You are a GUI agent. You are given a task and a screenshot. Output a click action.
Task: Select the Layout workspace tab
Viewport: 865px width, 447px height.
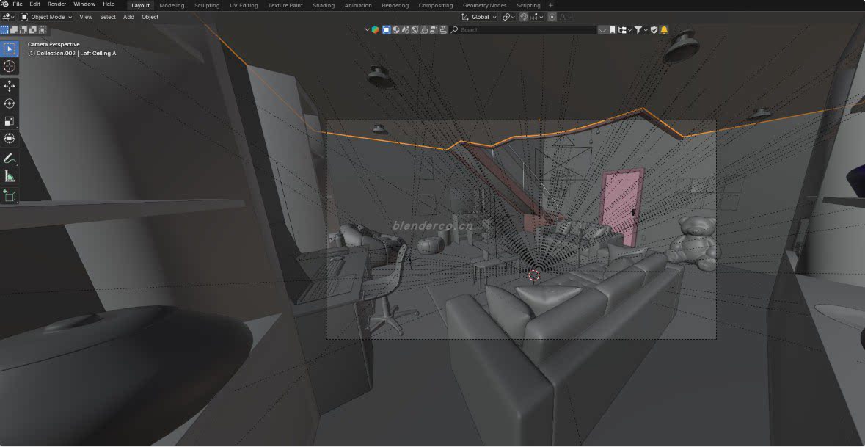coord(140,6)
